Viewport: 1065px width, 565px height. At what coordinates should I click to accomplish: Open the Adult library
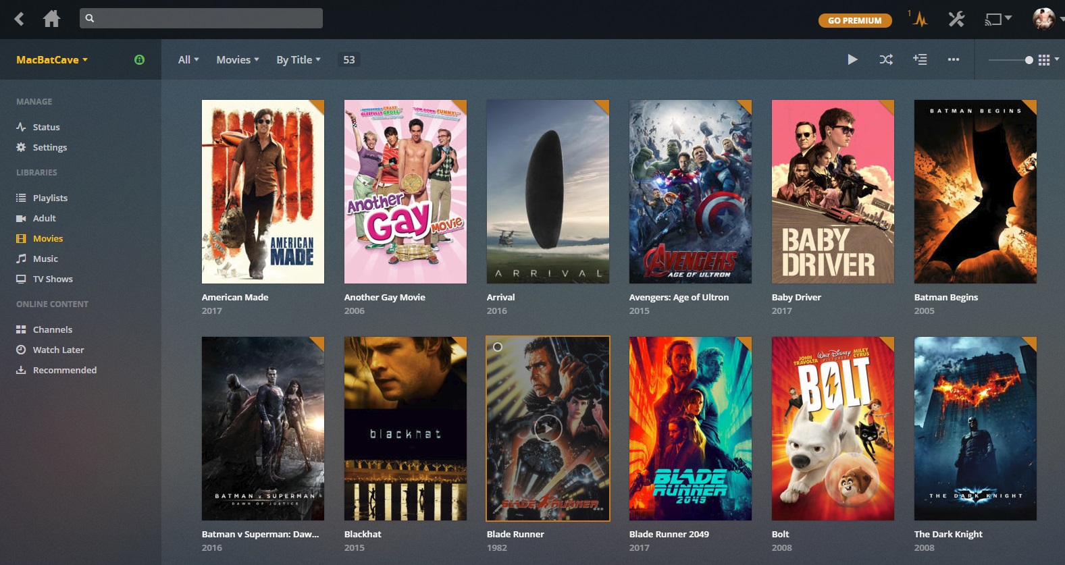[45, 218]
